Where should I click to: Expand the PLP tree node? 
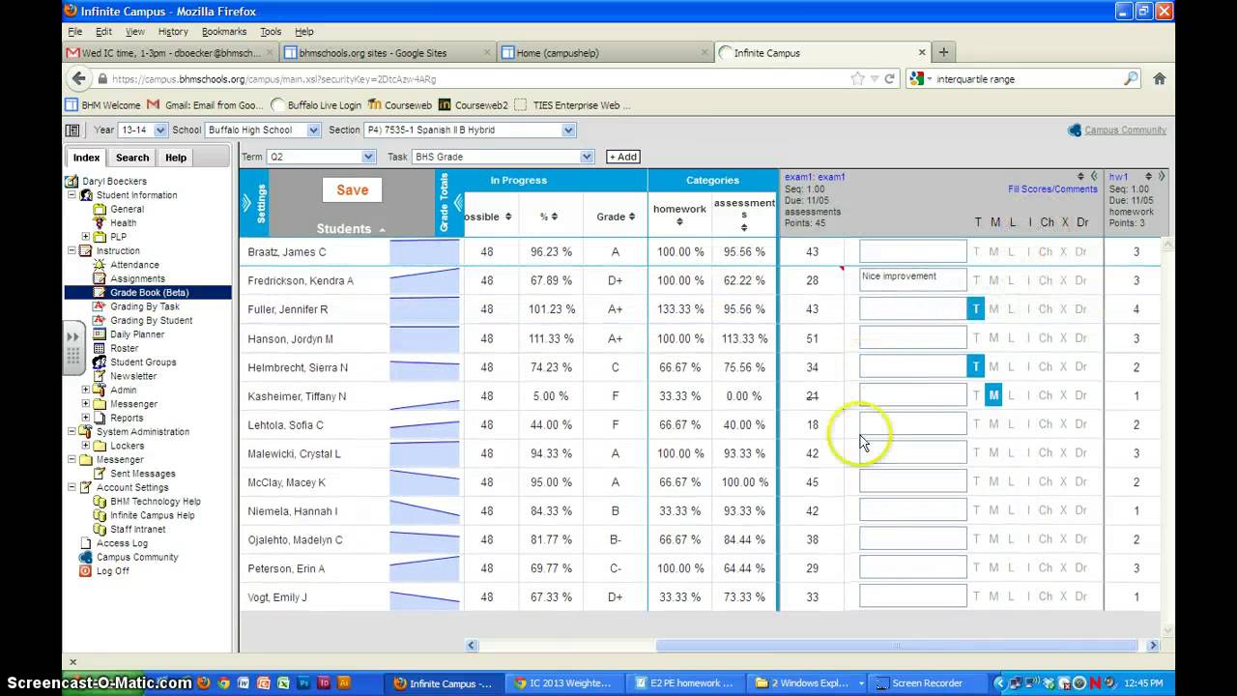86,237
